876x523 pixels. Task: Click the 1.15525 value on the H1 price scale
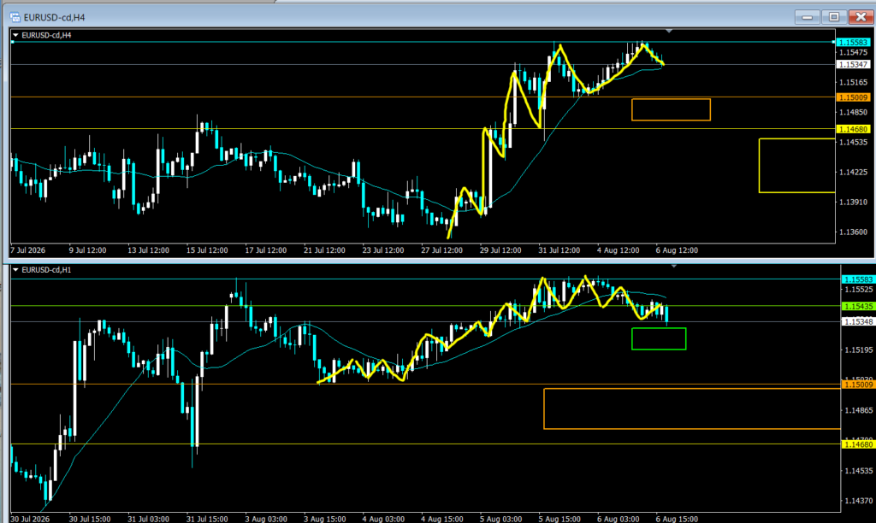pos(859,290)
